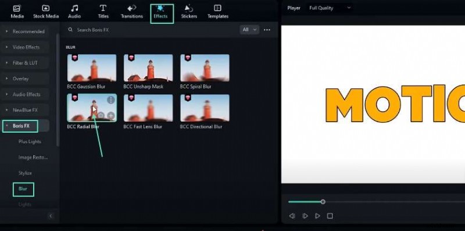Select the BCC Spiral Blur effect thumbnail
This screenshot has height=231, width=465.
(205, 67)
